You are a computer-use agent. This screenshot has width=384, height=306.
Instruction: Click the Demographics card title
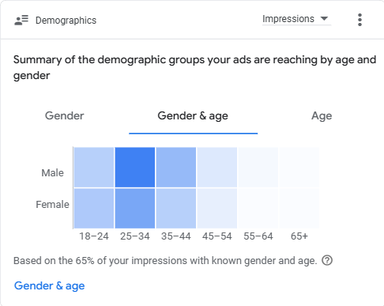[66, 21]
